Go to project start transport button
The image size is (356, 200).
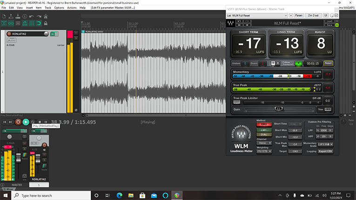pyautogui.click(x=5, y=122)
